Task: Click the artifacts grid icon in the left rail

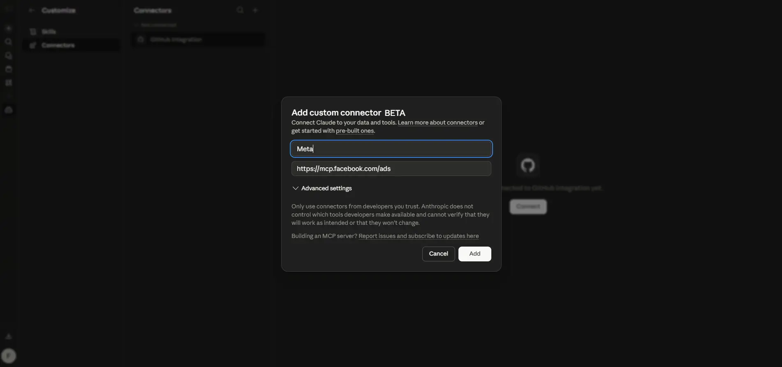Action: (9, 83)
